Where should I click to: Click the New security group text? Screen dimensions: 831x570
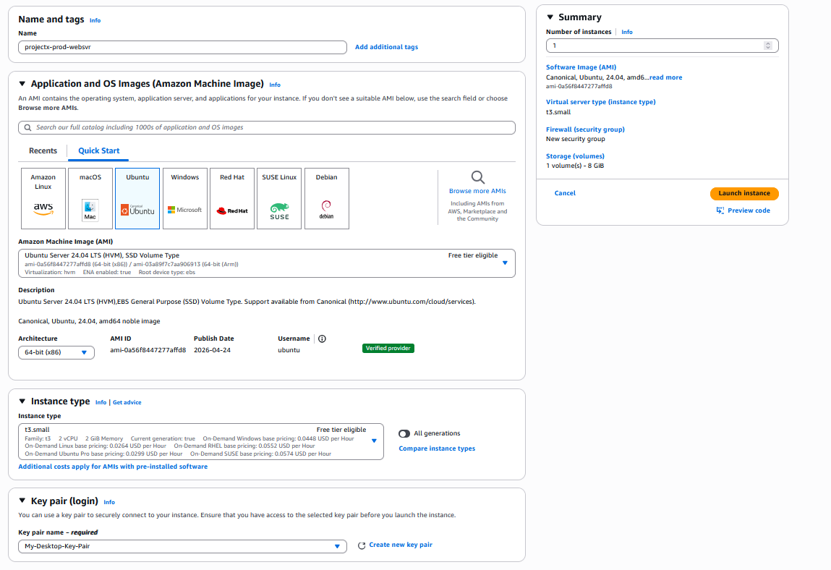(575, 139)
